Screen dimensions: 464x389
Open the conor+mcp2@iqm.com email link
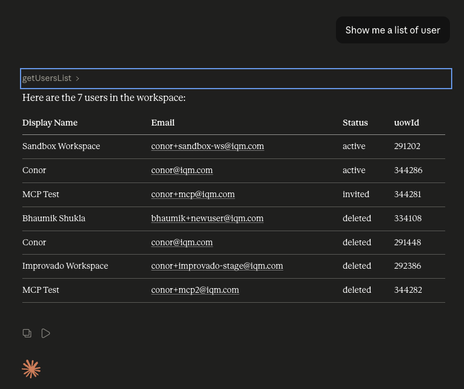(x=195, y=290)
